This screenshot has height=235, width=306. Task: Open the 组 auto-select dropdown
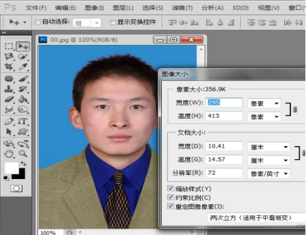click(x=86, y=23)
